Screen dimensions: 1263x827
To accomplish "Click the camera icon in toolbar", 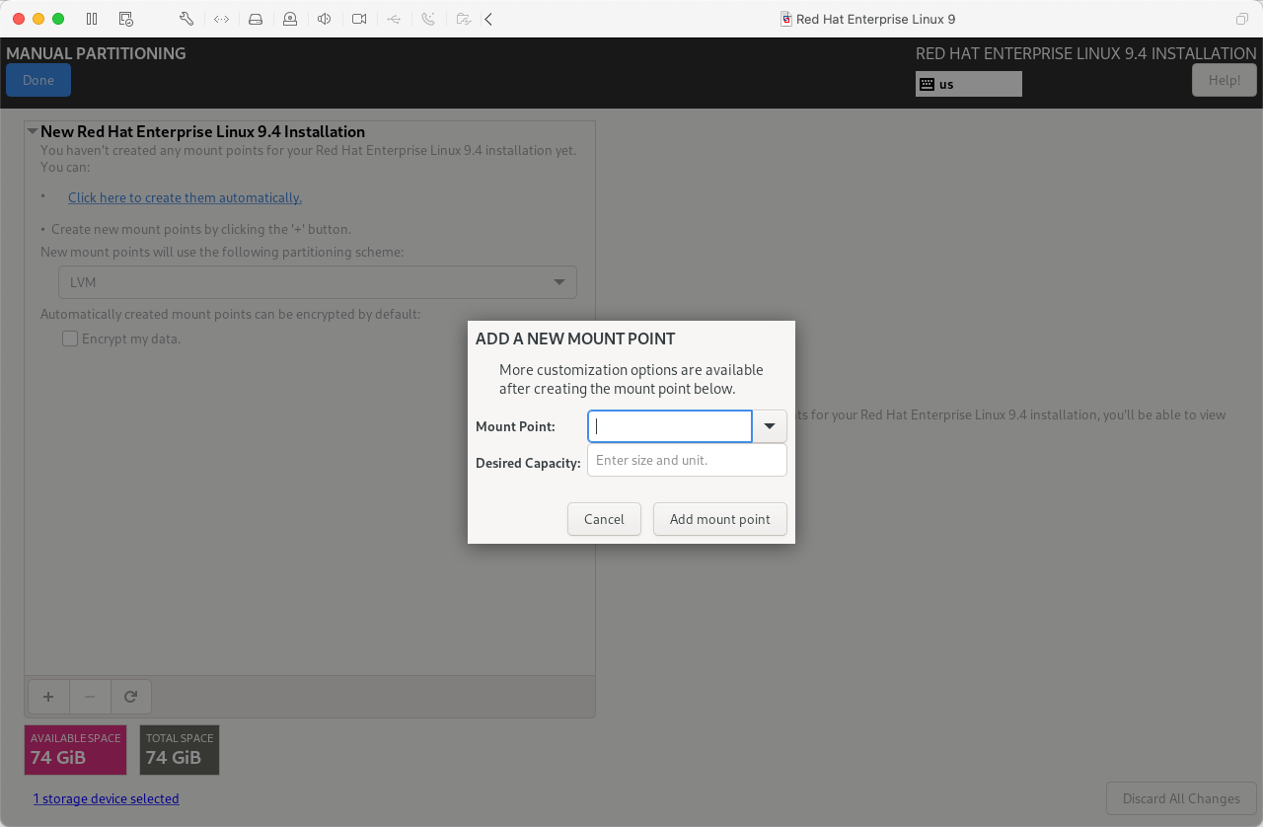I will pyautogui.click(x=359, y=19).
